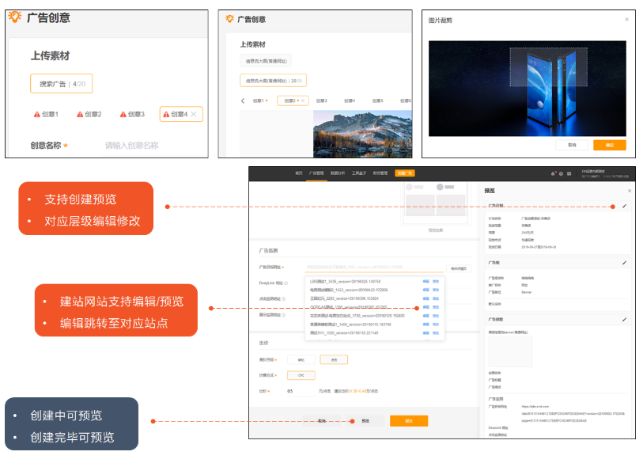Image resolution: width=643 pixels, height=463 pixels.
Task: Open the notifications bell in the top bar
Action: [553, 173]
